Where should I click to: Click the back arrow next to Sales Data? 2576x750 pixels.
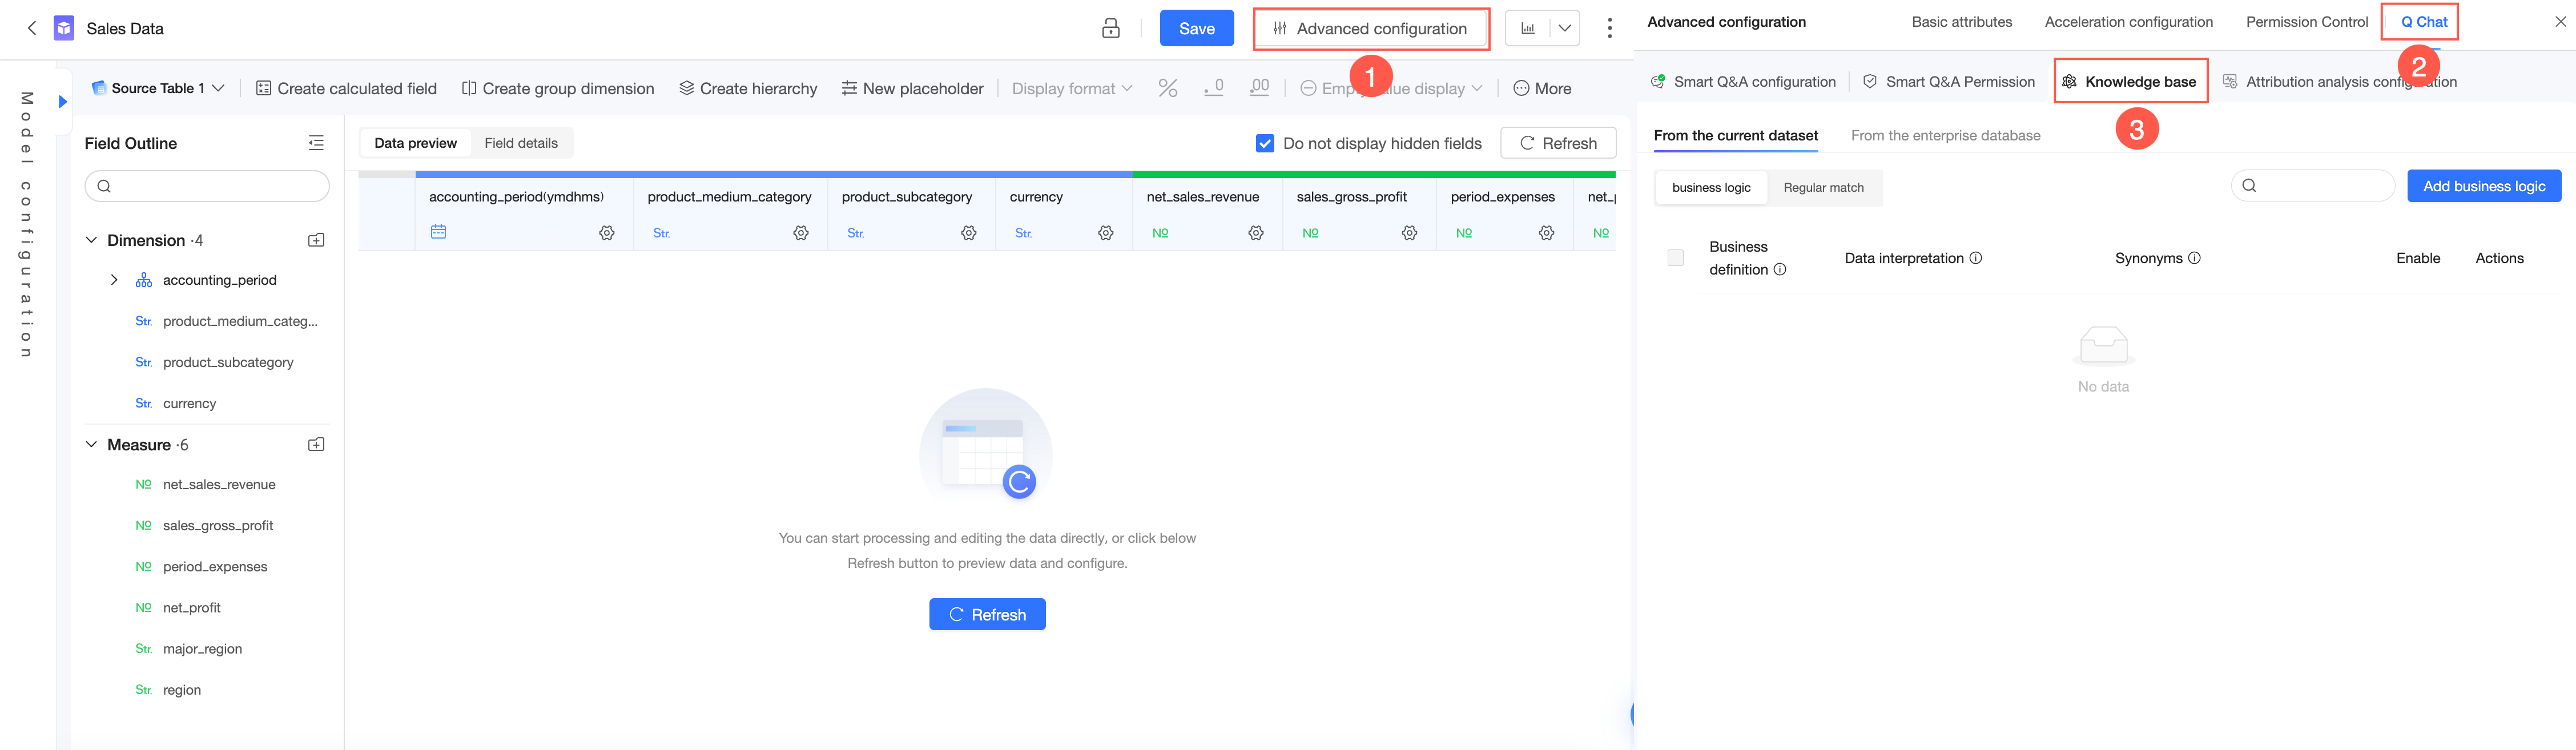tap(32, 28)
